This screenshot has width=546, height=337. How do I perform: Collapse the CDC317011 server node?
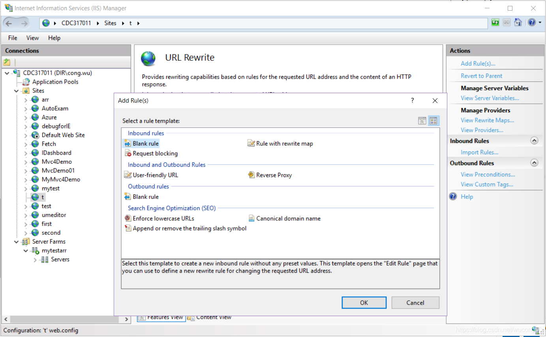(8, 73)
